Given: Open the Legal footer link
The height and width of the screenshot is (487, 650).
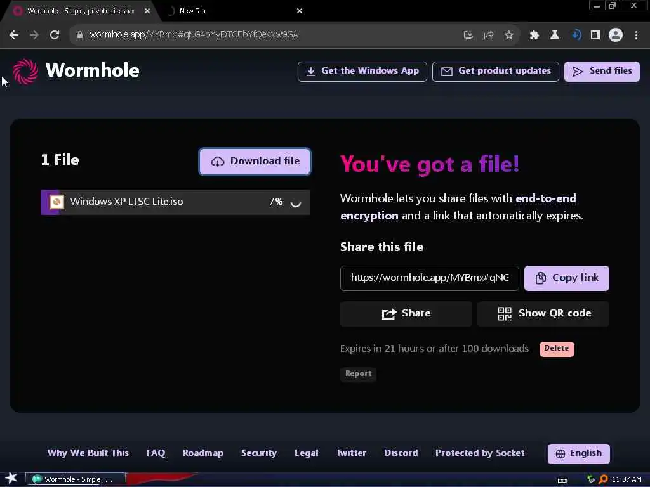Looking at the screenshot, I should click(x=307, y=453).
